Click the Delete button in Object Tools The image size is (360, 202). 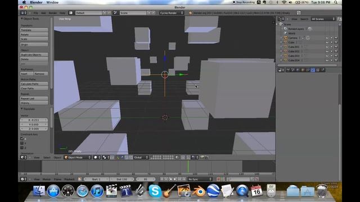click(x=34, y=59)
